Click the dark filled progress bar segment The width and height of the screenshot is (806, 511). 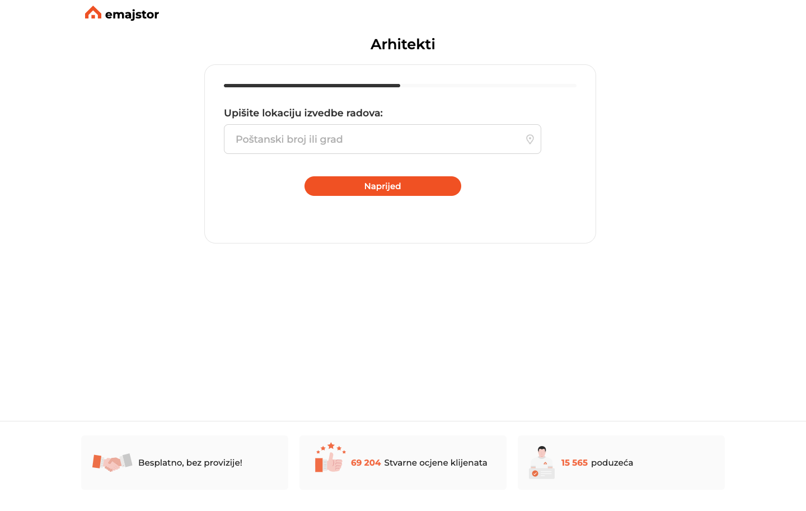click(x=312, y=86)
